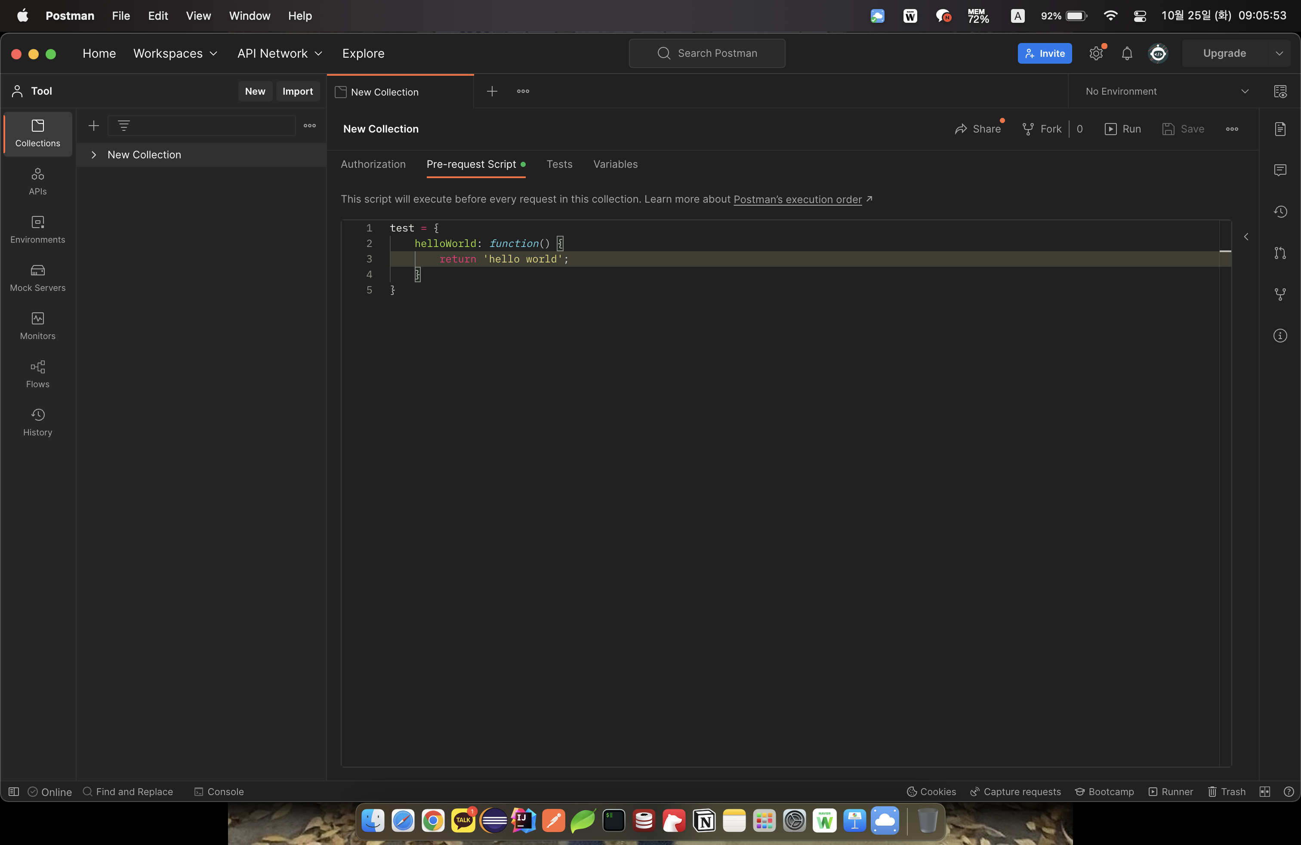Click the notifications bell icon
The width and height of the screenshot is (1301, 845).
point(1127,53)
